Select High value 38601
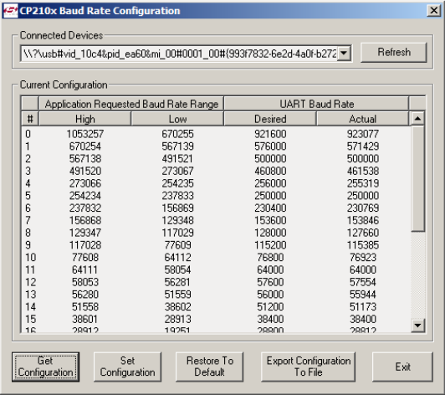The height and width of the screenshot is (395, 445). [84, 319]
